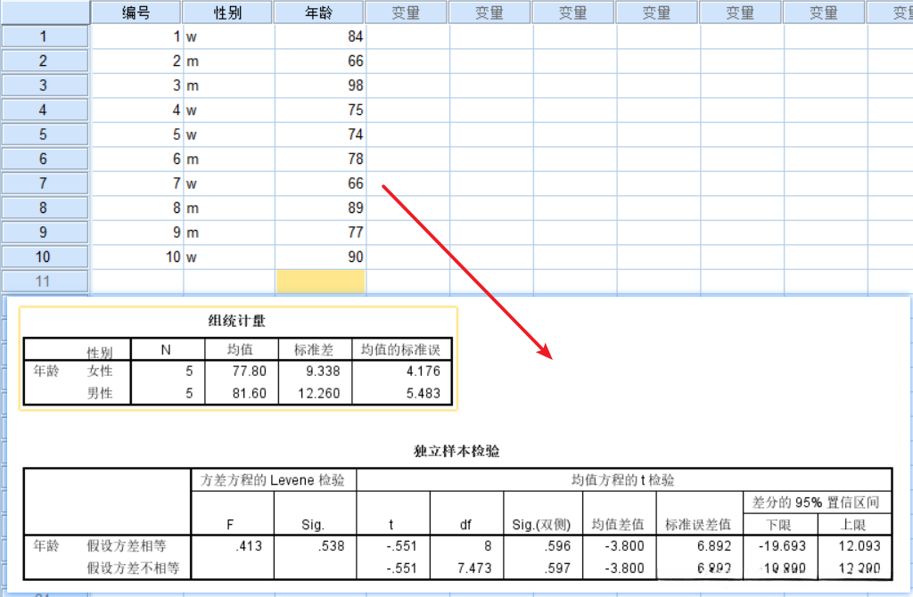Select the 性别 column header

pyautogui.click(x=227, y=12)
